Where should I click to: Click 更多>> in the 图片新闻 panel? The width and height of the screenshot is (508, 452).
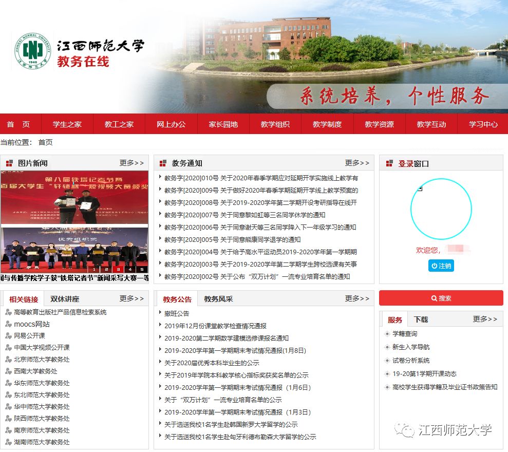131,163
